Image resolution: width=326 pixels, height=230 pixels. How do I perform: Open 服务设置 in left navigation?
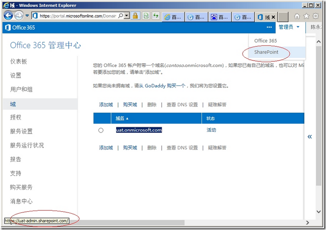tap(21, 131)
